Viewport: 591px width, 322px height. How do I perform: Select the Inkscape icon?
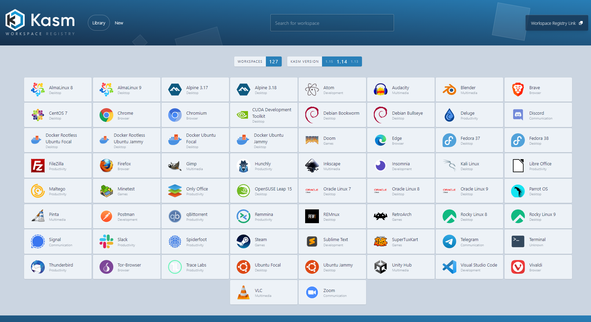(312, 166)
